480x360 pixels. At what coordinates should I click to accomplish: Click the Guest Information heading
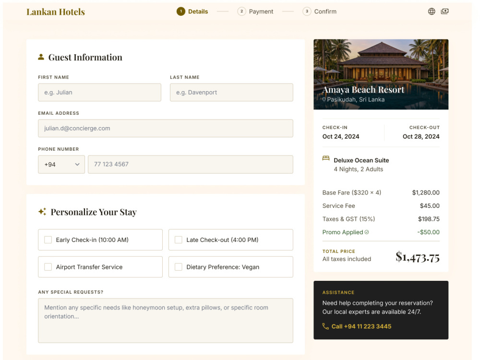[85, 57]
